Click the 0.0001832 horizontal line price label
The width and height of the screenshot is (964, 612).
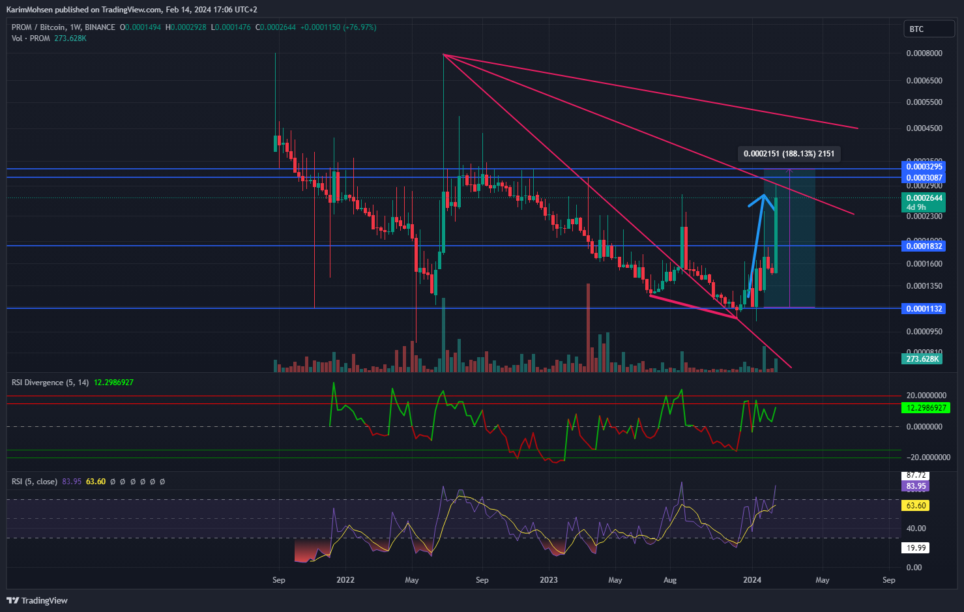coord(924,246)
